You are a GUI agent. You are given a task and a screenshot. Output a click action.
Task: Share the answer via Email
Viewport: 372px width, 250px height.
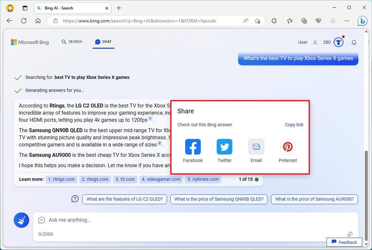coord(256,146)
